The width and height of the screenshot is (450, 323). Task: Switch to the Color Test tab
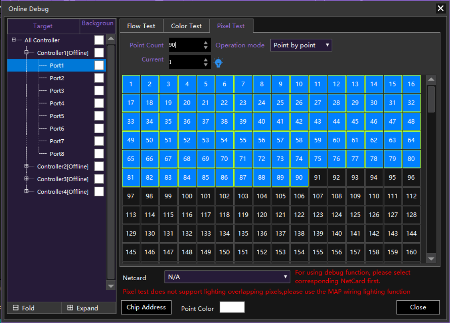[x=186, y=26]
